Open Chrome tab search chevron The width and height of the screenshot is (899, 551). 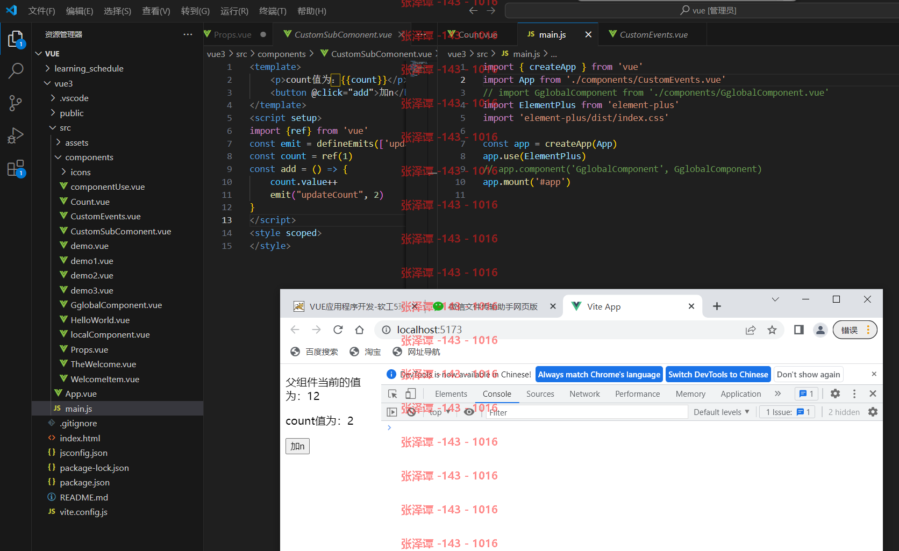[775, 299]
